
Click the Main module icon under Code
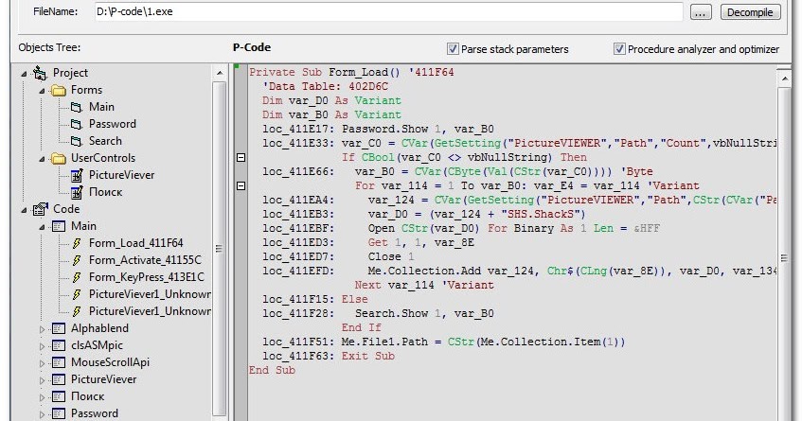point(59,226)
